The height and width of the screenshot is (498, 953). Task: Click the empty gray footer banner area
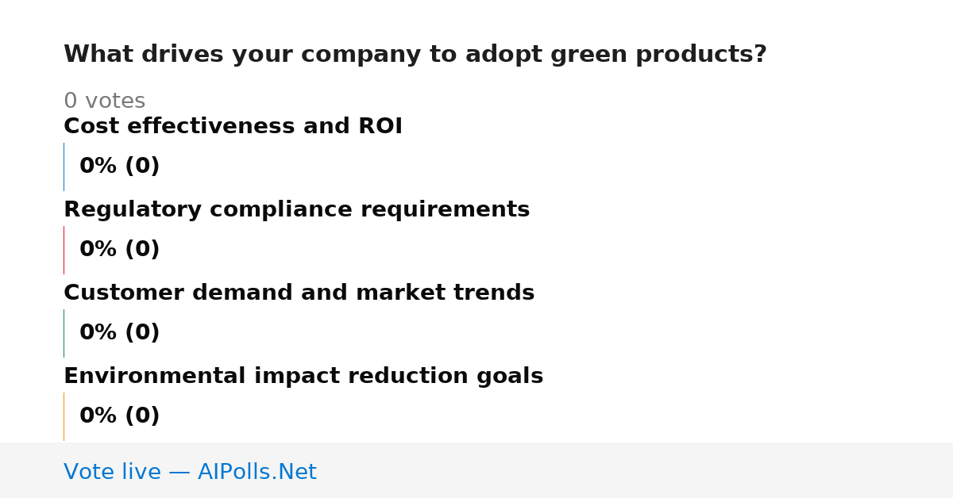click(635, 470)
